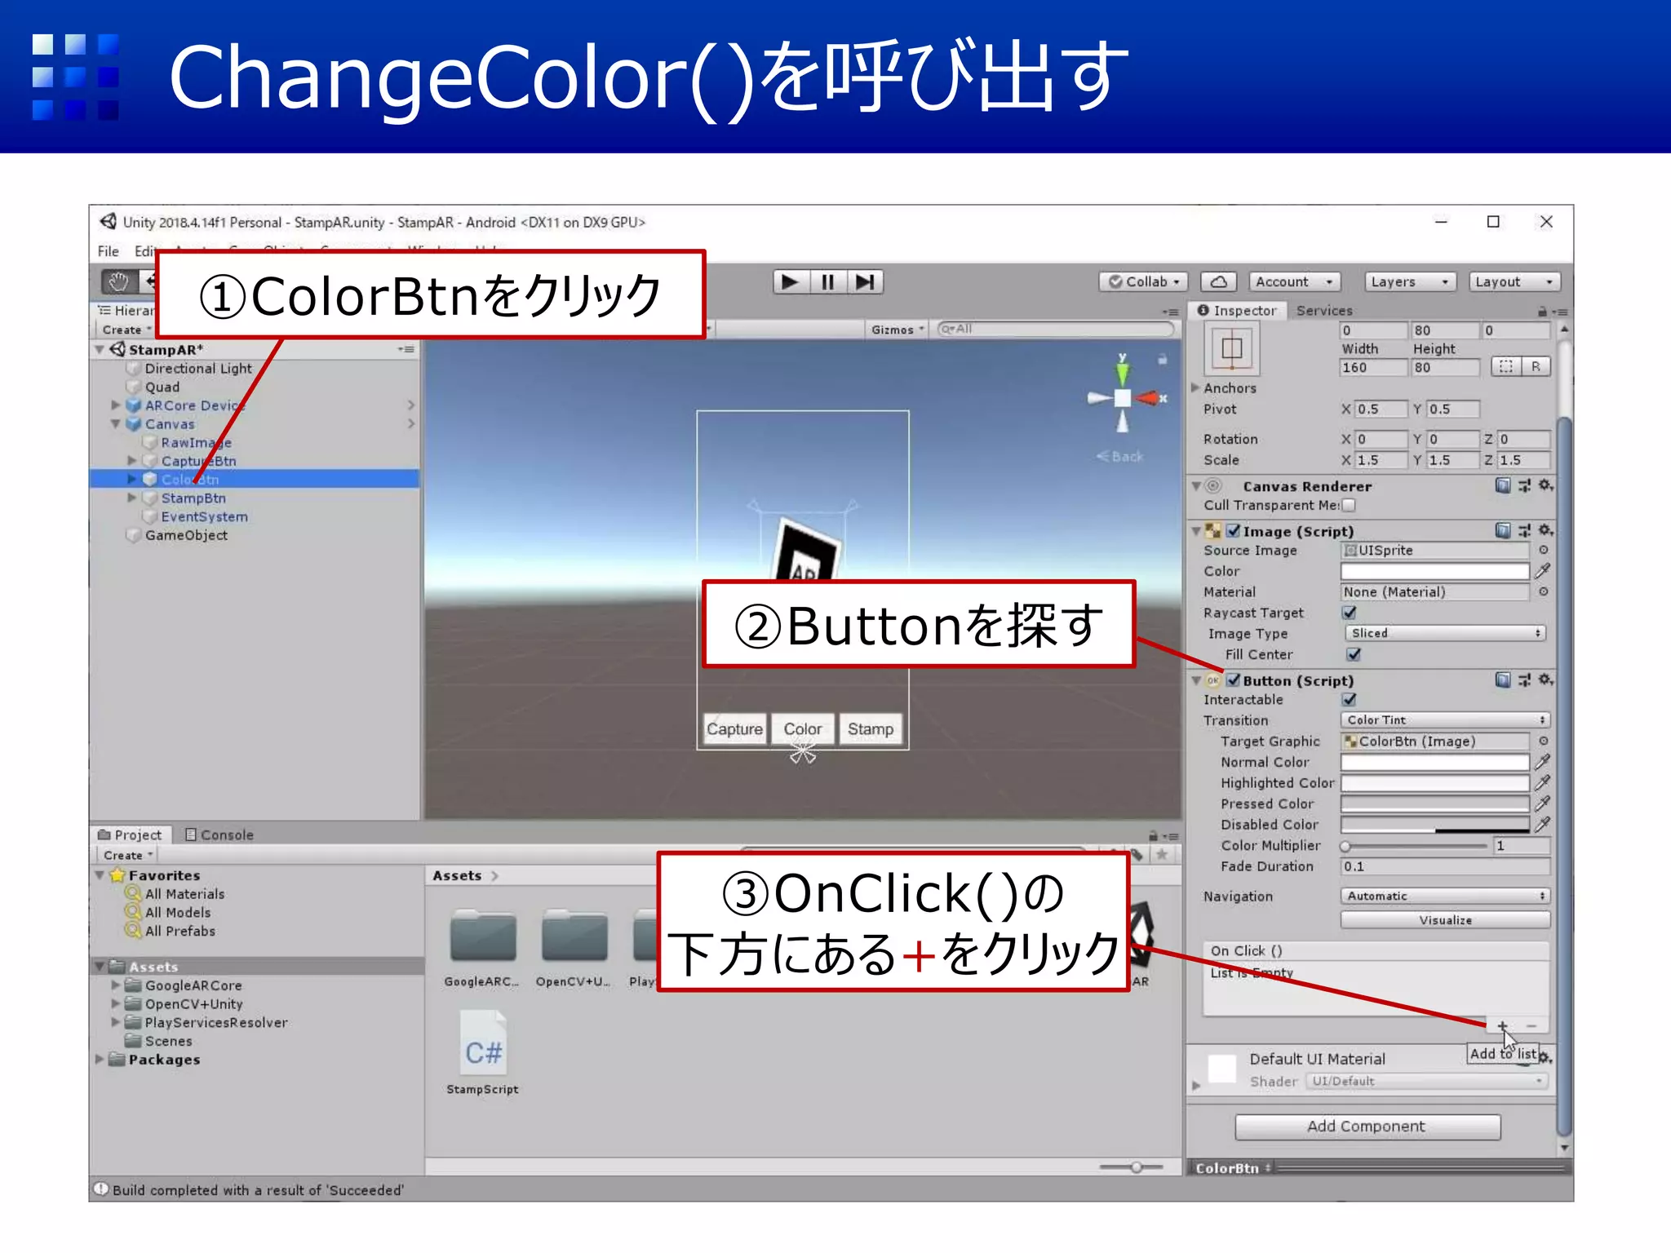Open Image (Script) preset icon
The width and height of the screenshot is (1671, 1253).
[x=1524, y=531]
